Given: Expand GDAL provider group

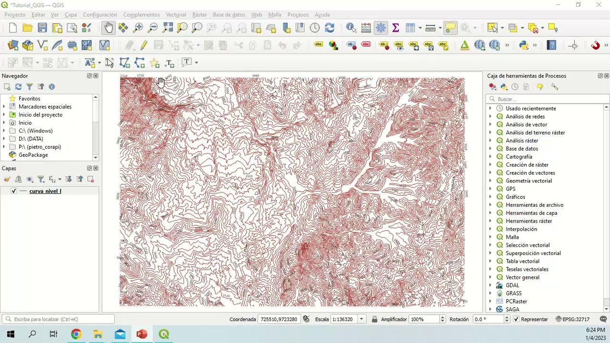Looking at the screenshot, I should pos(490,285).
